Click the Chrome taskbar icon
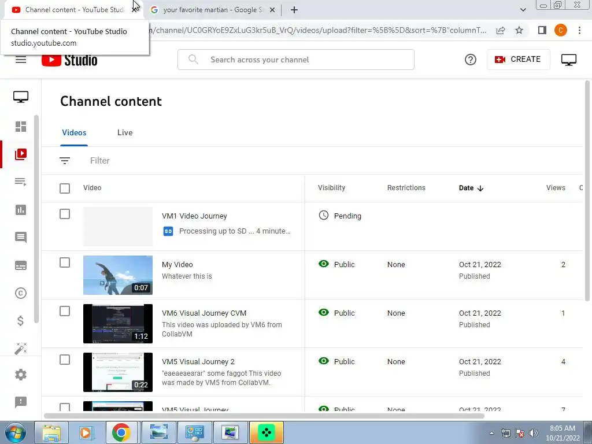This screenshot has height=444, width=592. coord(121,432)
